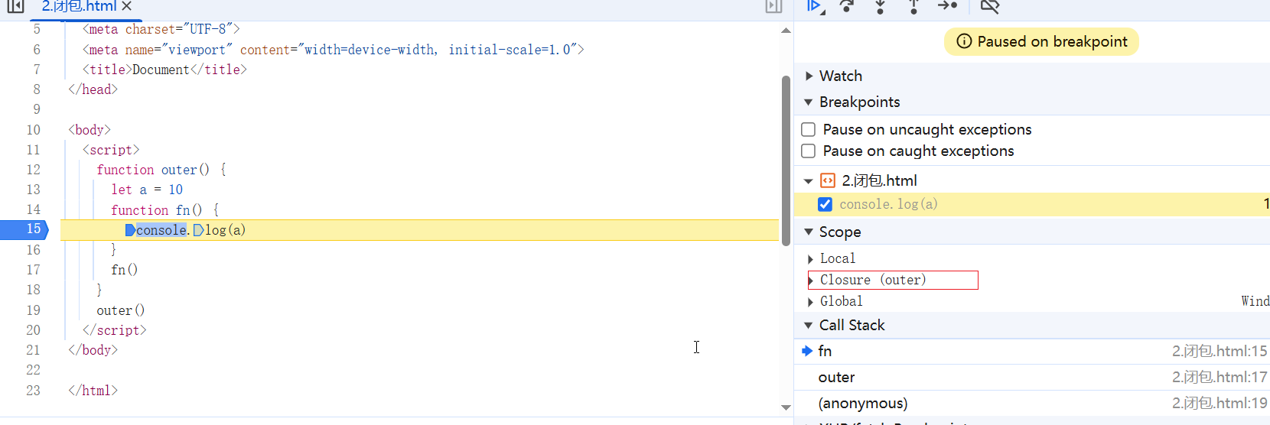Set a breakpoint on line 17 gutter
Image resolution: width=1270 pixels, height=425 pixels.
click(33, 270)
